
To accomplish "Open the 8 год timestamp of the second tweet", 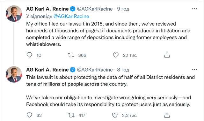I will 123,70.
